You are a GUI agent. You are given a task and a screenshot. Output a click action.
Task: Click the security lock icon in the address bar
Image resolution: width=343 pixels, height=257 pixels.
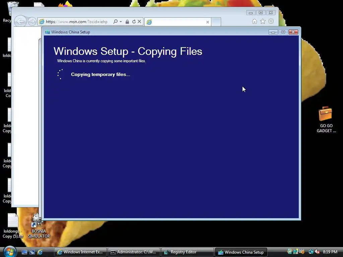tap(127, 22)
